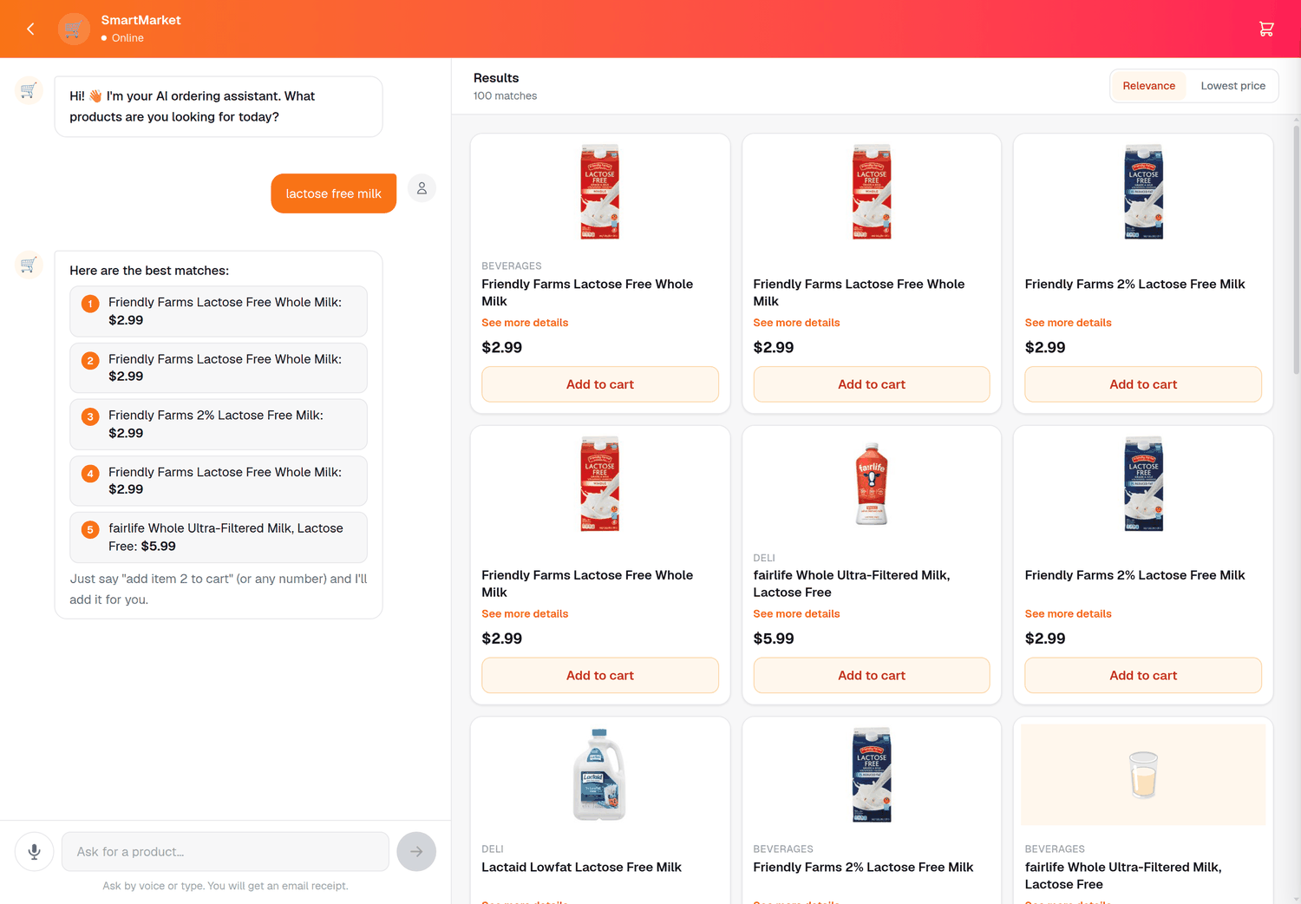1301x904 pixels.
Task: Select chat item 4 Friendly Farms Whole Milk
Action: tap(219, 481)
